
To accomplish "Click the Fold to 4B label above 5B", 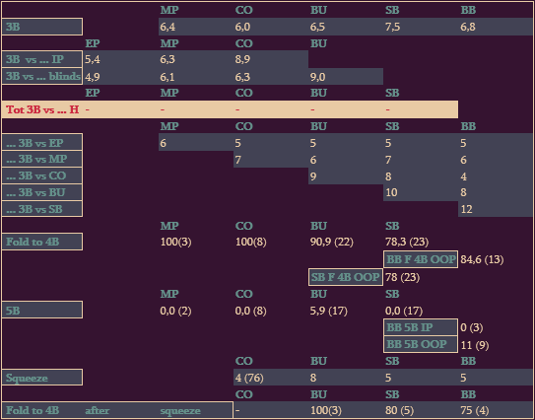I will coord(41,242).
